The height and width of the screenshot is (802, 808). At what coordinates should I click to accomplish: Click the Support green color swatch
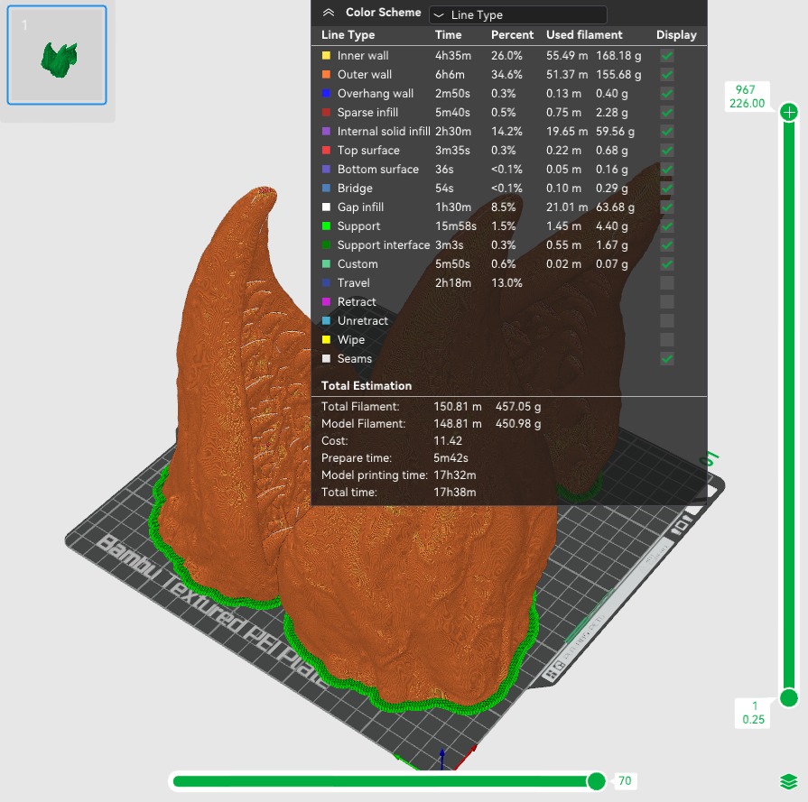[x=326, y=226]
